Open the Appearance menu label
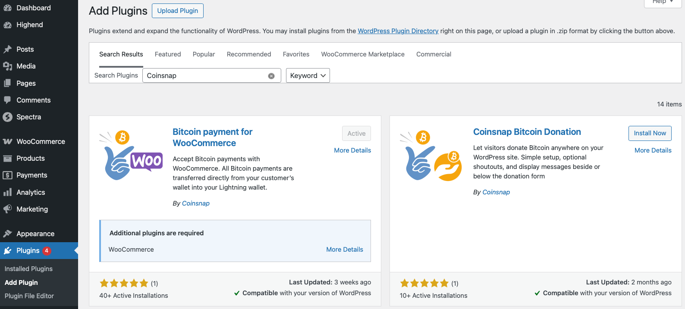Image resolution: width=685 pixels, height=309 pixels. (35, 234)
